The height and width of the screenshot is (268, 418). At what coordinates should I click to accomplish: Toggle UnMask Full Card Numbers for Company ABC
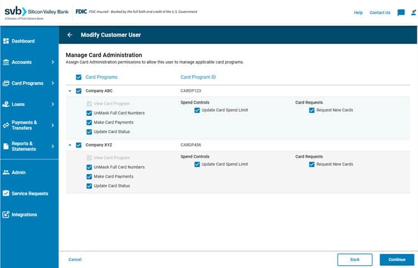(x=89, y=113)
